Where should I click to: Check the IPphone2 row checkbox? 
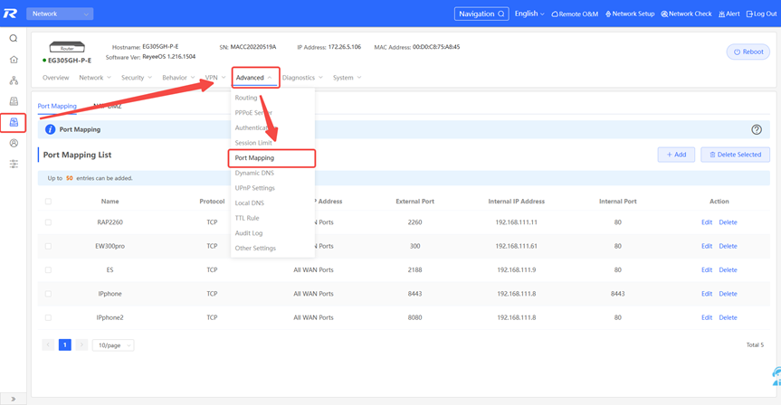[48, 317]
